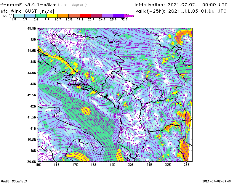Click the legend value 3.3

pos(25,19)
